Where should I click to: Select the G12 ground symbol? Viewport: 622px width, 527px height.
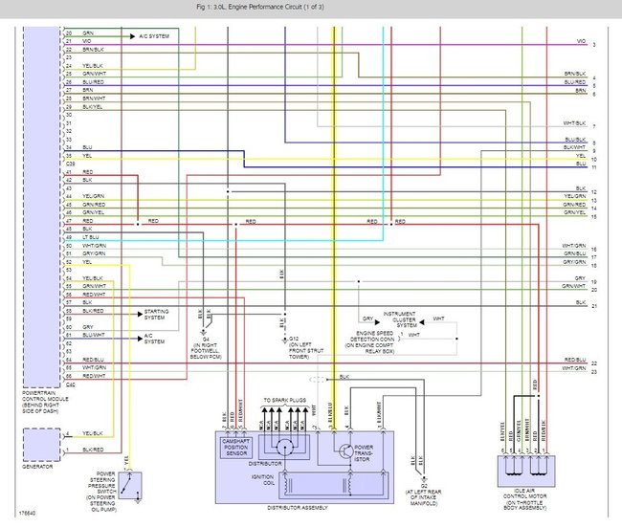[284, 340]
